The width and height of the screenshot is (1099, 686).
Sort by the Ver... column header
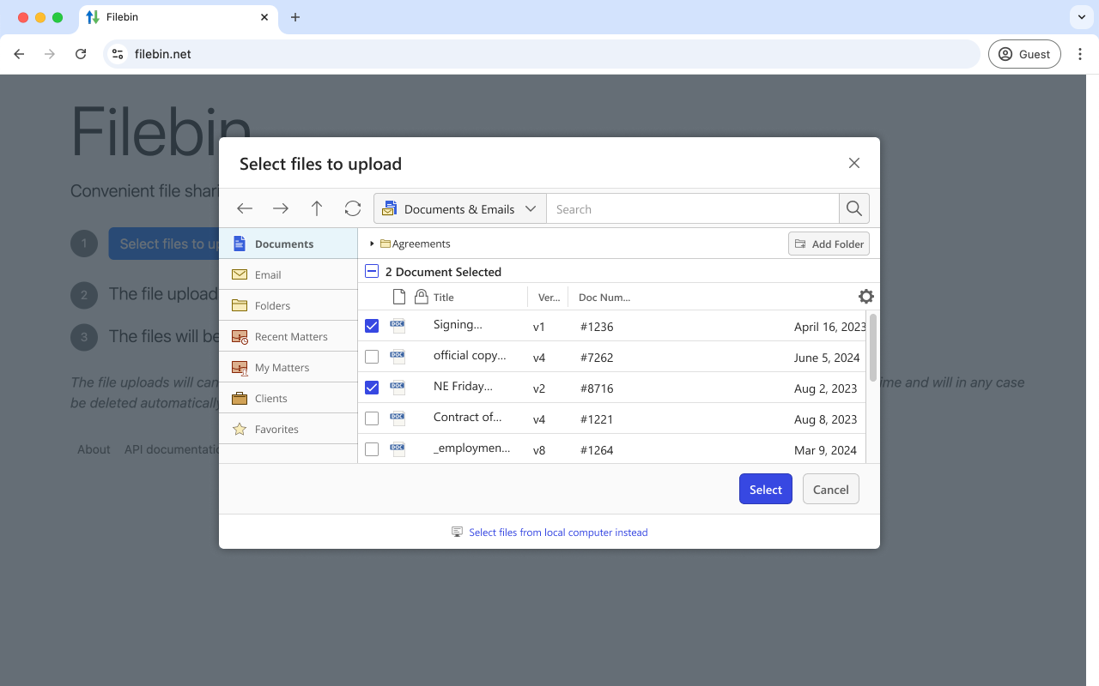coord(549,298)
